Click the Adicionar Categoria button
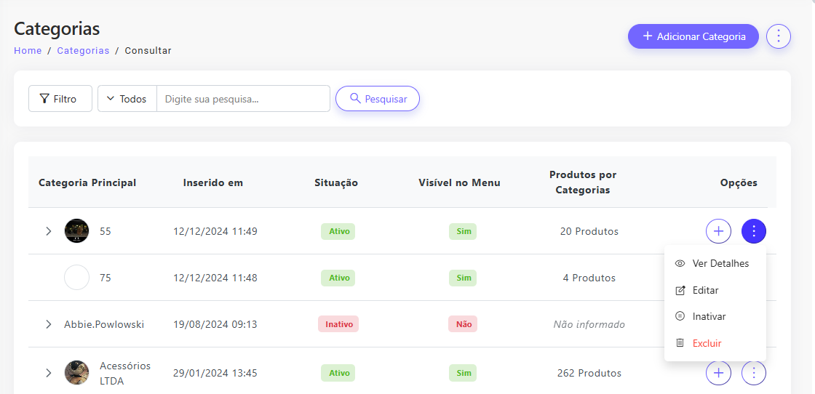Screen dimensions: 815x394 693,36
